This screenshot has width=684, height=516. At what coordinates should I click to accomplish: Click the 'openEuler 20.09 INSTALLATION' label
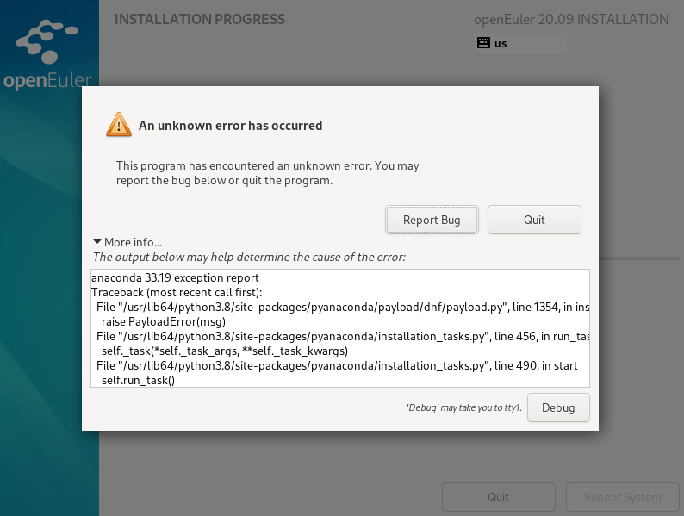pos(571,19)
